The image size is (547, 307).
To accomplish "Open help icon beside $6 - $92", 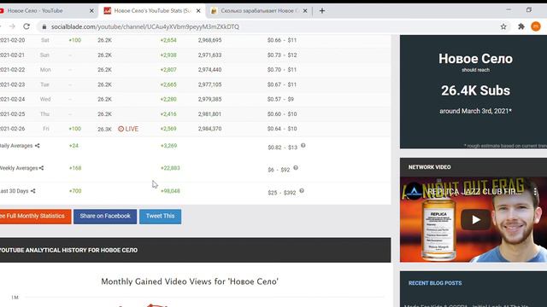I will [x=296, y=168].
